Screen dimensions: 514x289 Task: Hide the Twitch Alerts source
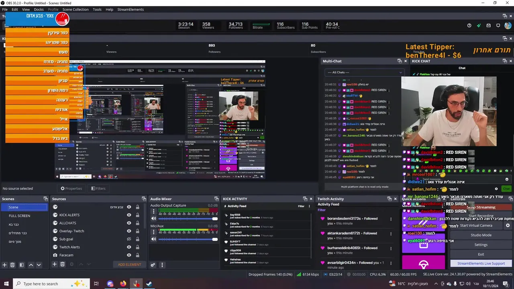(x=129, y=247)
